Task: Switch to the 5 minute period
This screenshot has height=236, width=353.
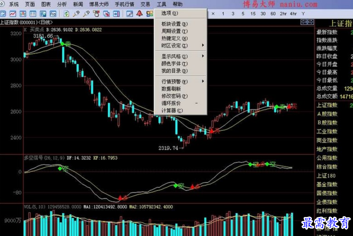Action: point(243,14)
